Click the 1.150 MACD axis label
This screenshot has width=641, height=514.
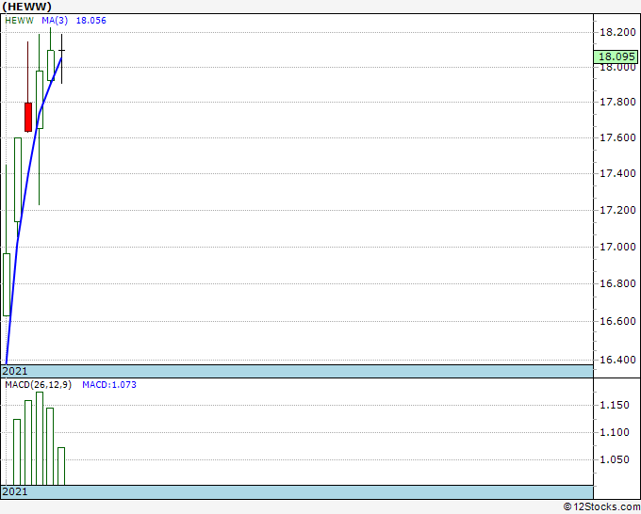click(614, 405)
